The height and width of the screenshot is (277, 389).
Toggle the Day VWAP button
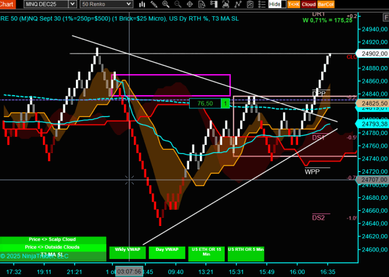167,253
